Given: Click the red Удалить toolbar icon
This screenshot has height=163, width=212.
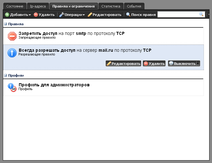Looking at the screenshot, I should click(36, 15).
